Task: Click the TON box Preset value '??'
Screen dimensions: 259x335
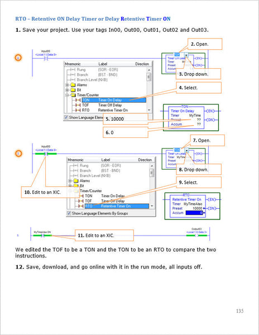Action: tap(199, 120)
